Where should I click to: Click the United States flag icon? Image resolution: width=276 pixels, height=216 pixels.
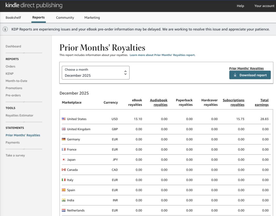click(64, 119)
